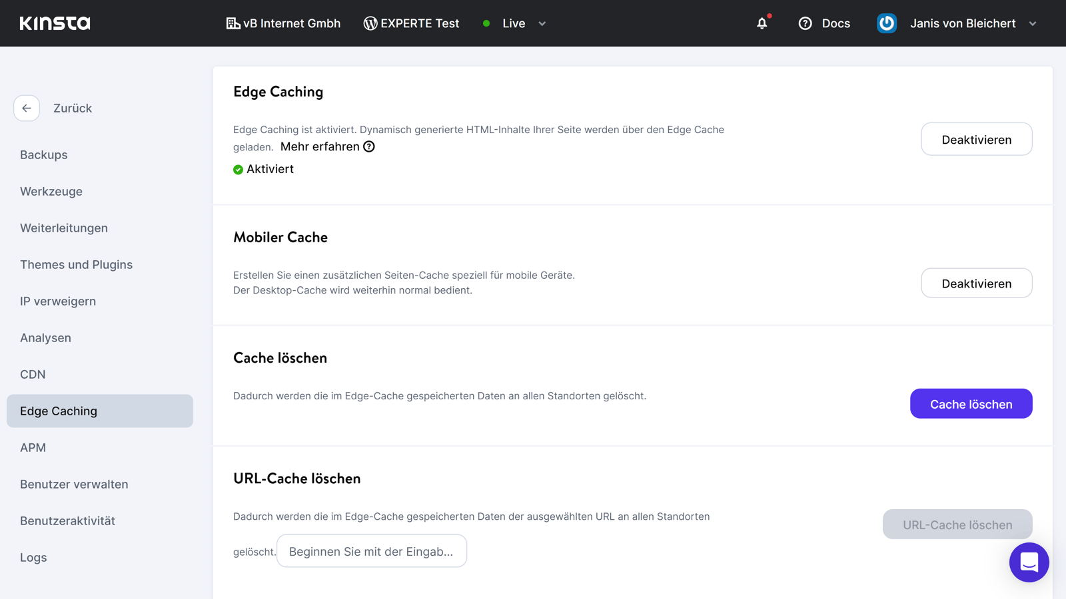This screenshot has height=599, width=1066.
Task: Click the Docs question mark icon
Action: tap(805, 23)
